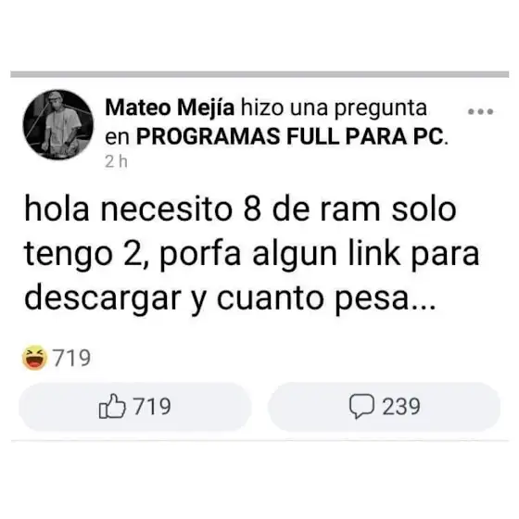Viewport: 519px width, 519px height.
Task: Click the thick gray divider bar above post
Action: point(259,74)
